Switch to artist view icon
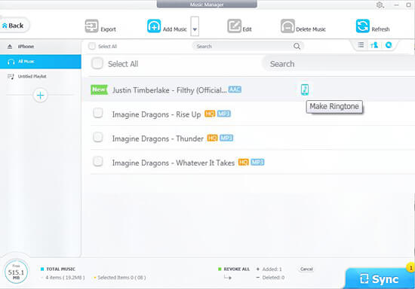 [374, 45]
